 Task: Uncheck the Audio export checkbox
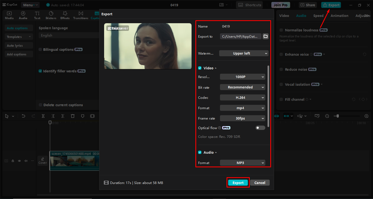pyautogui.click(x=200, y=152)
